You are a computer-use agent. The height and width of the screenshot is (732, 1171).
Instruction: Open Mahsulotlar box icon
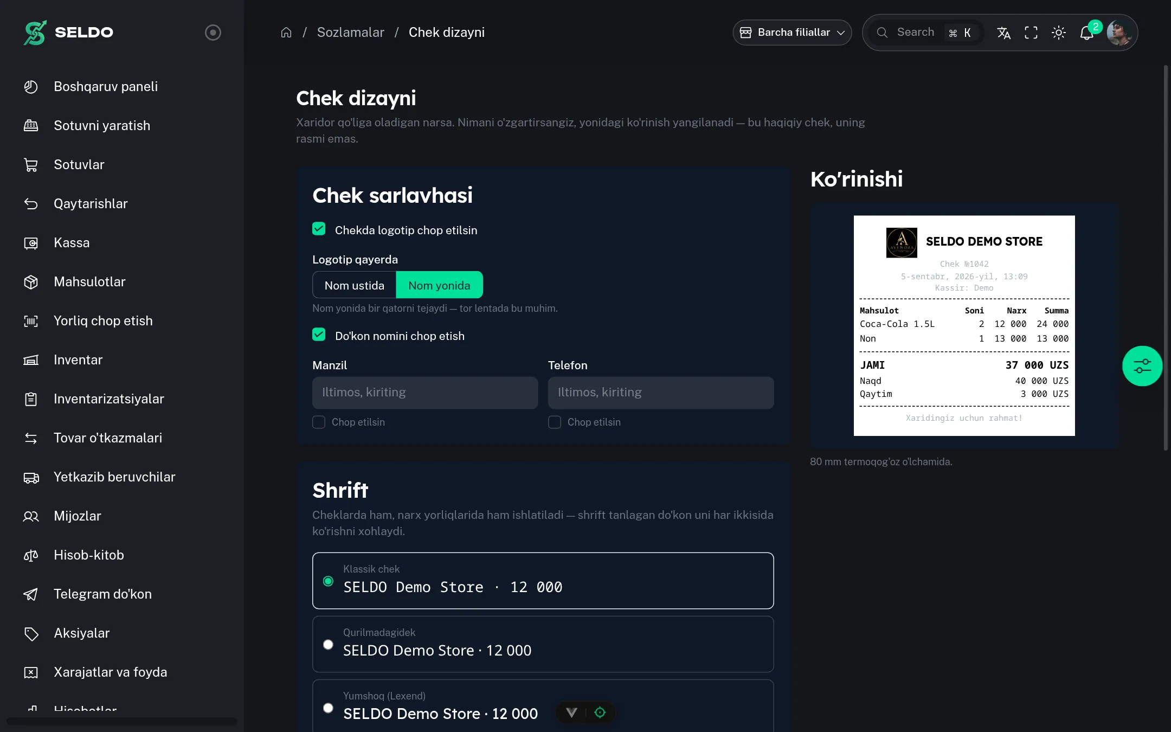click(31, 282)
